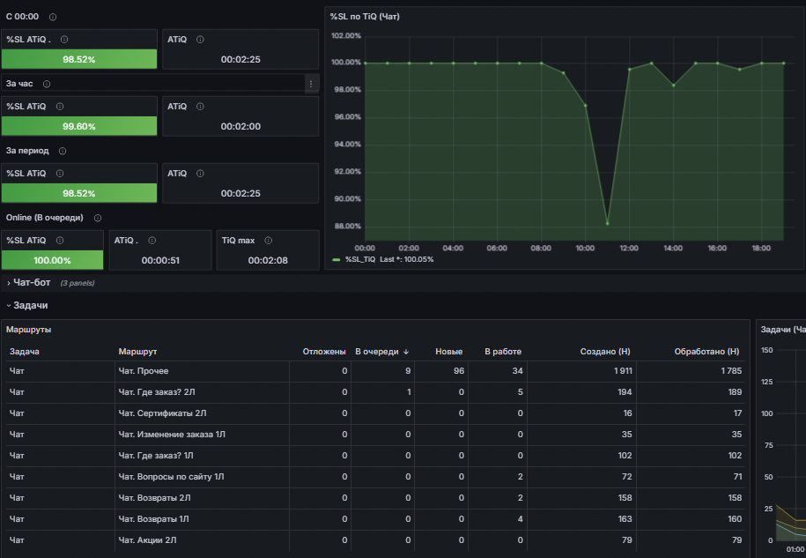Click info icon on %SL ATiQ 99.60% panel
Image resolution: width=806 pixels, height=558 pixels.
(60, 107)
